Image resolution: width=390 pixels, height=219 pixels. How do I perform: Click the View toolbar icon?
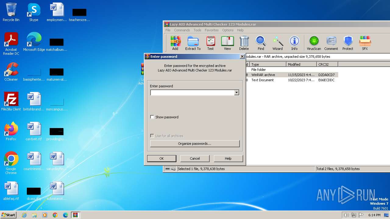click(x=227, y=43)
